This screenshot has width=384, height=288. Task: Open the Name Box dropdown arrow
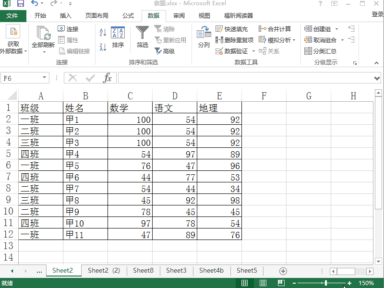pyautogui.click(x=45, y=78)
